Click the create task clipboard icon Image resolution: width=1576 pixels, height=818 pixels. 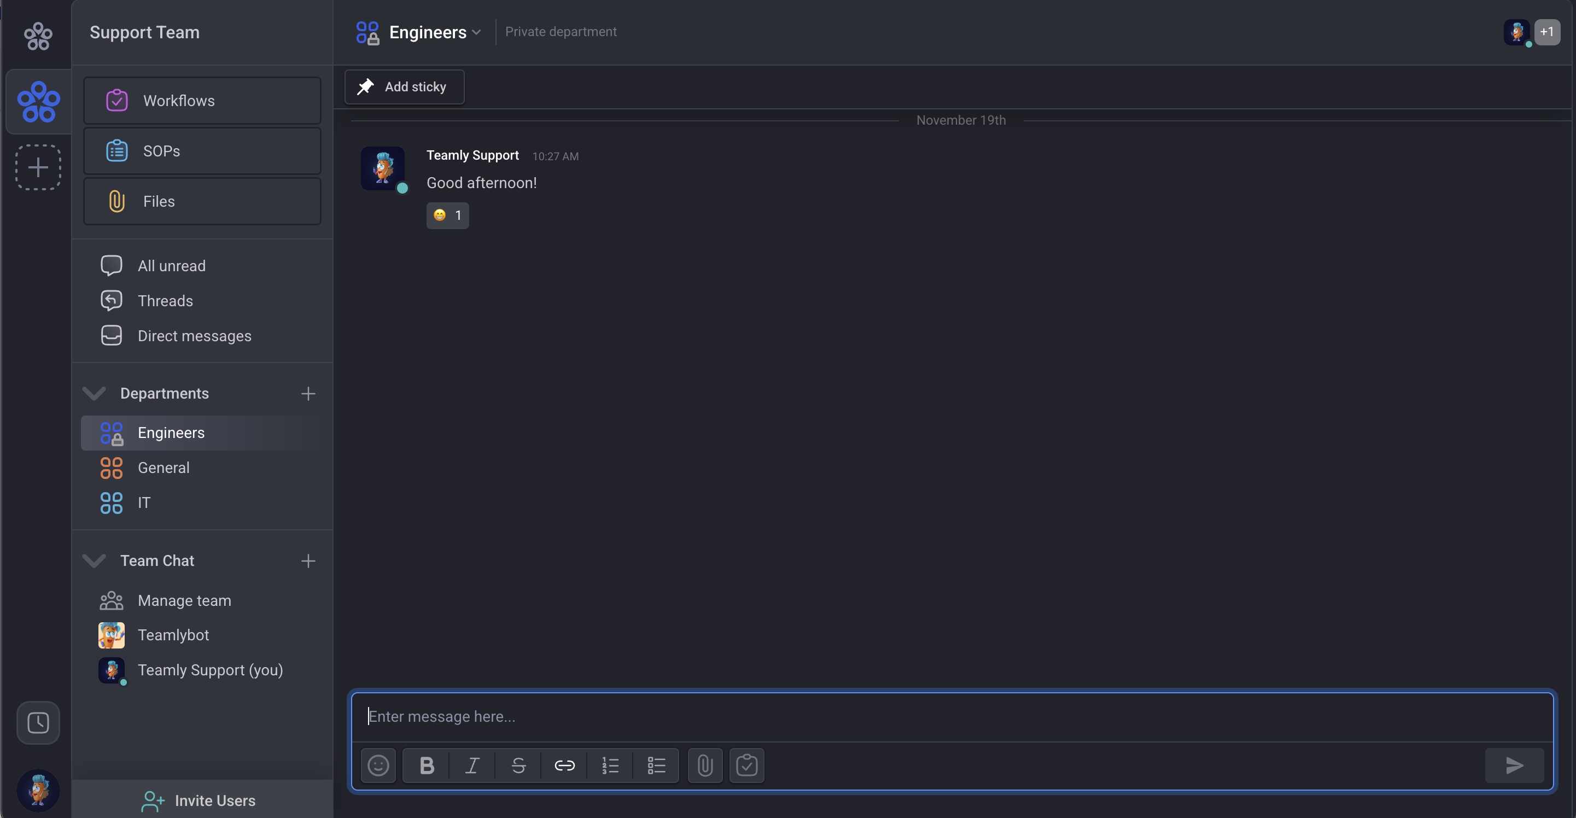[746, 766]
